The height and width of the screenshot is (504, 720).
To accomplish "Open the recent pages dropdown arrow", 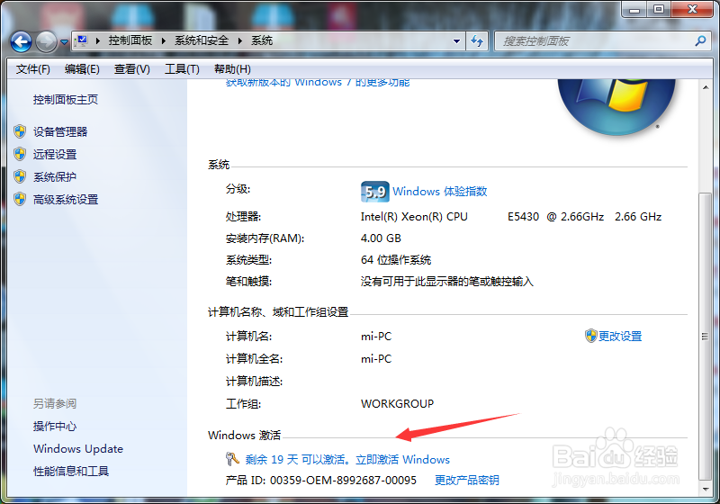I will point(64,42).
